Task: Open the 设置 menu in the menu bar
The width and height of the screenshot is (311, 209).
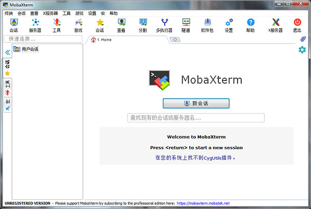Action: [x=92, y=13]
